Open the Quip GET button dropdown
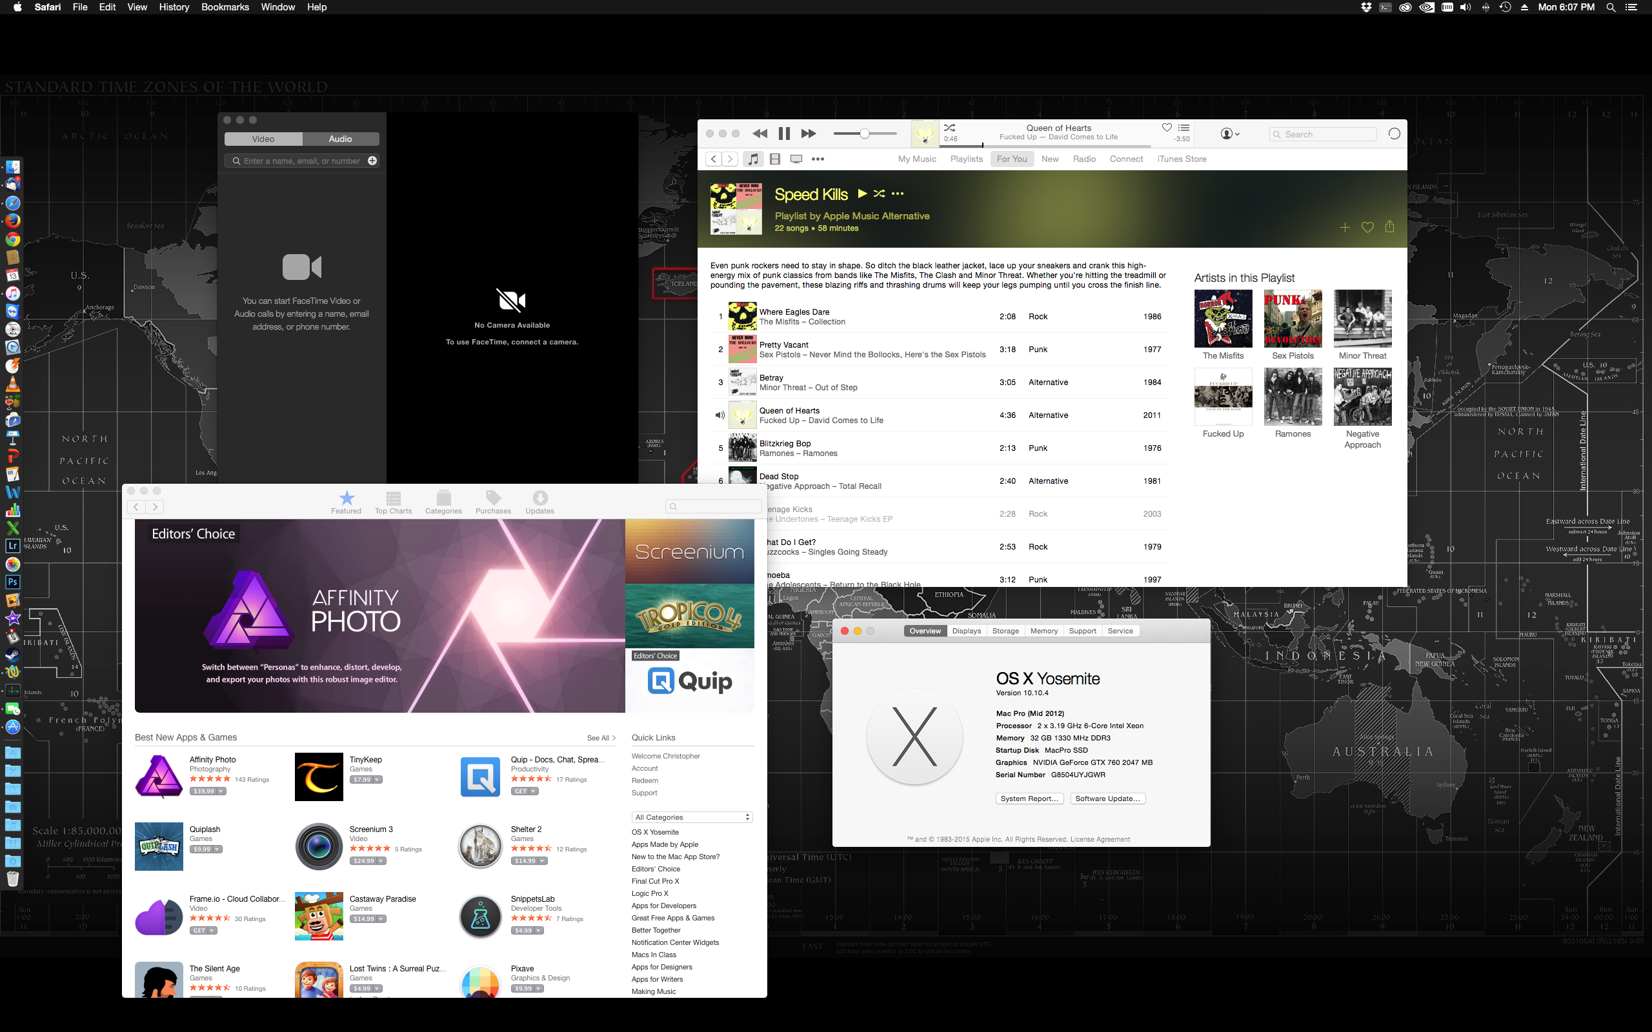1652x1032 pixels. [534, 791]
